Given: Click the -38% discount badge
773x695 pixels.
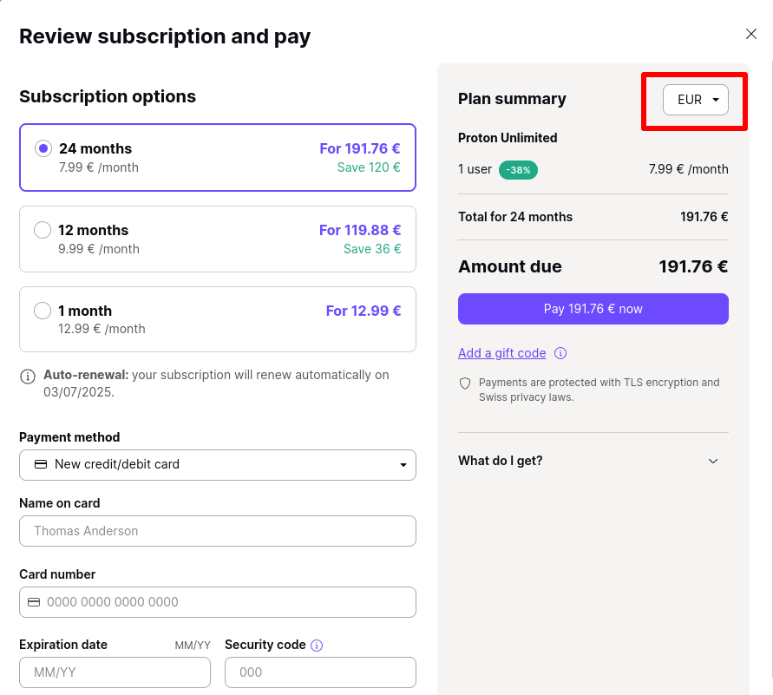Looking at the screenshot, I should (518, 170).
